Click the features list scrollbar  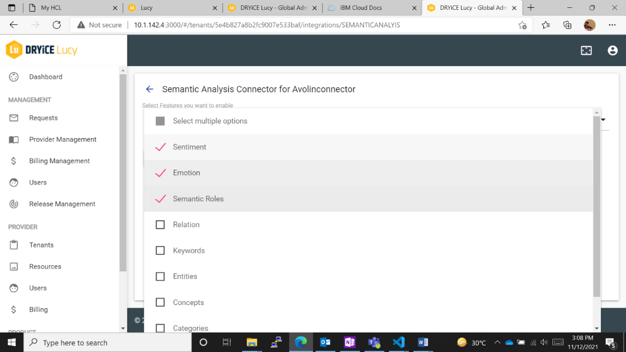coord(596,206)
